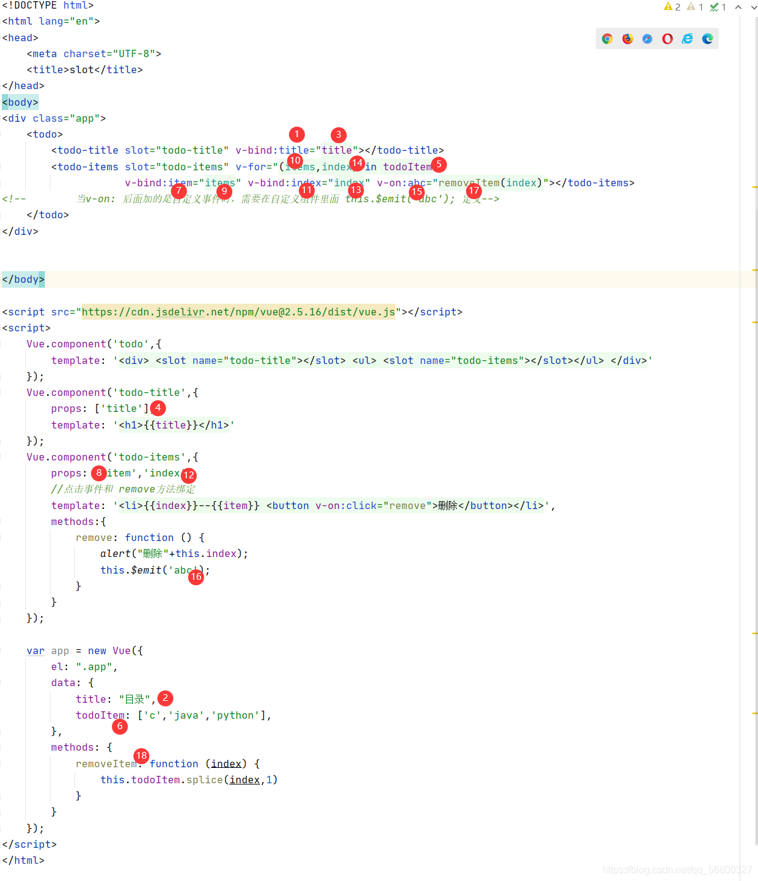
Task: Click the template line with <button v-on:click="remove">
Action: (x=303, y=506)
